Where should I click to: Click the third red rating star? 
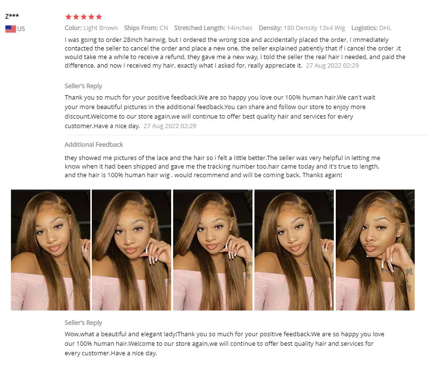(84, 17)
